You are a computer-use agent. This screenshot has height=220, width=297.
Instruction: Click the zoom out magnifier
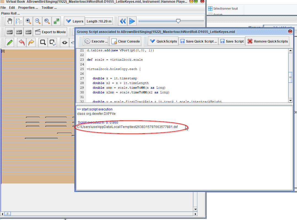pyautogui.click(x=38, y=21)
